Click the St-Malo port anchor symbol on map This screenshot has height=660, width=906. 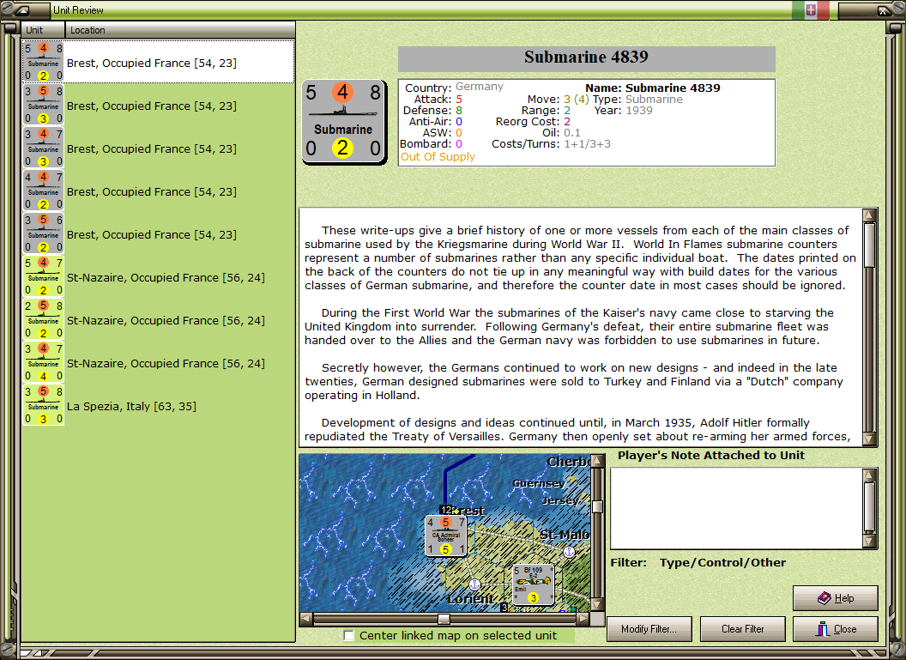569,551
